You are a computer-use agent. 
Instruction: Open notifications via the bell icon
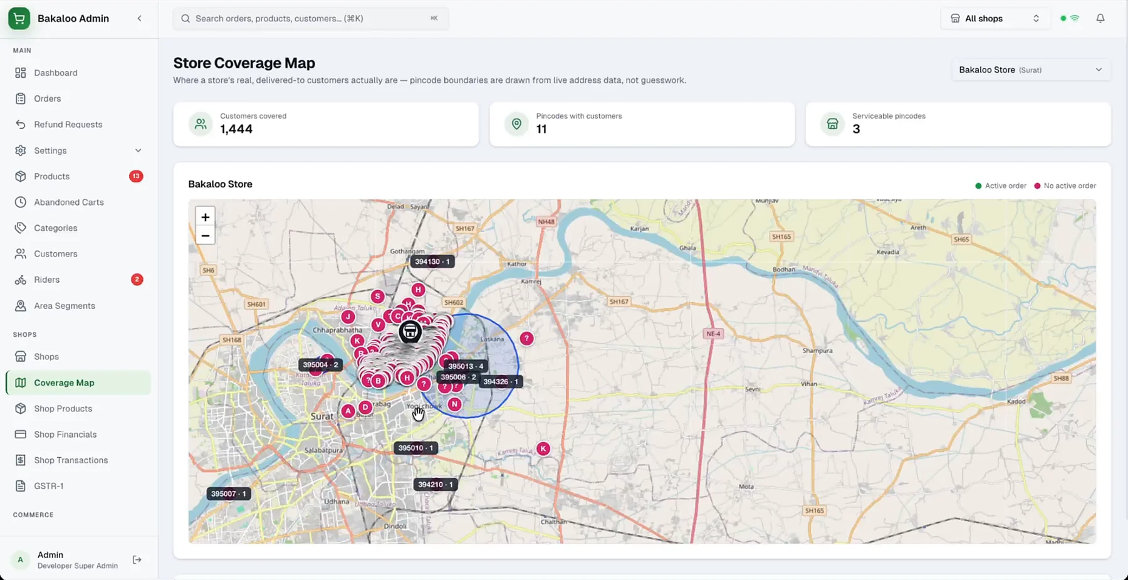pos(1100,18)
